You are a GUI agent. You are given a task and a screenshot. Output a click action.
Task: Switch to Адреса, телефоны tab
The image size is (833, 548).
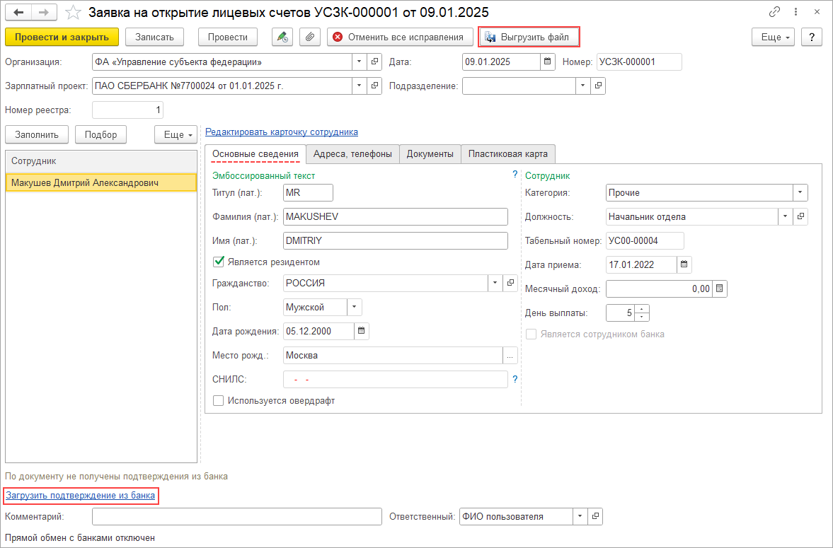tap(352, 154)
